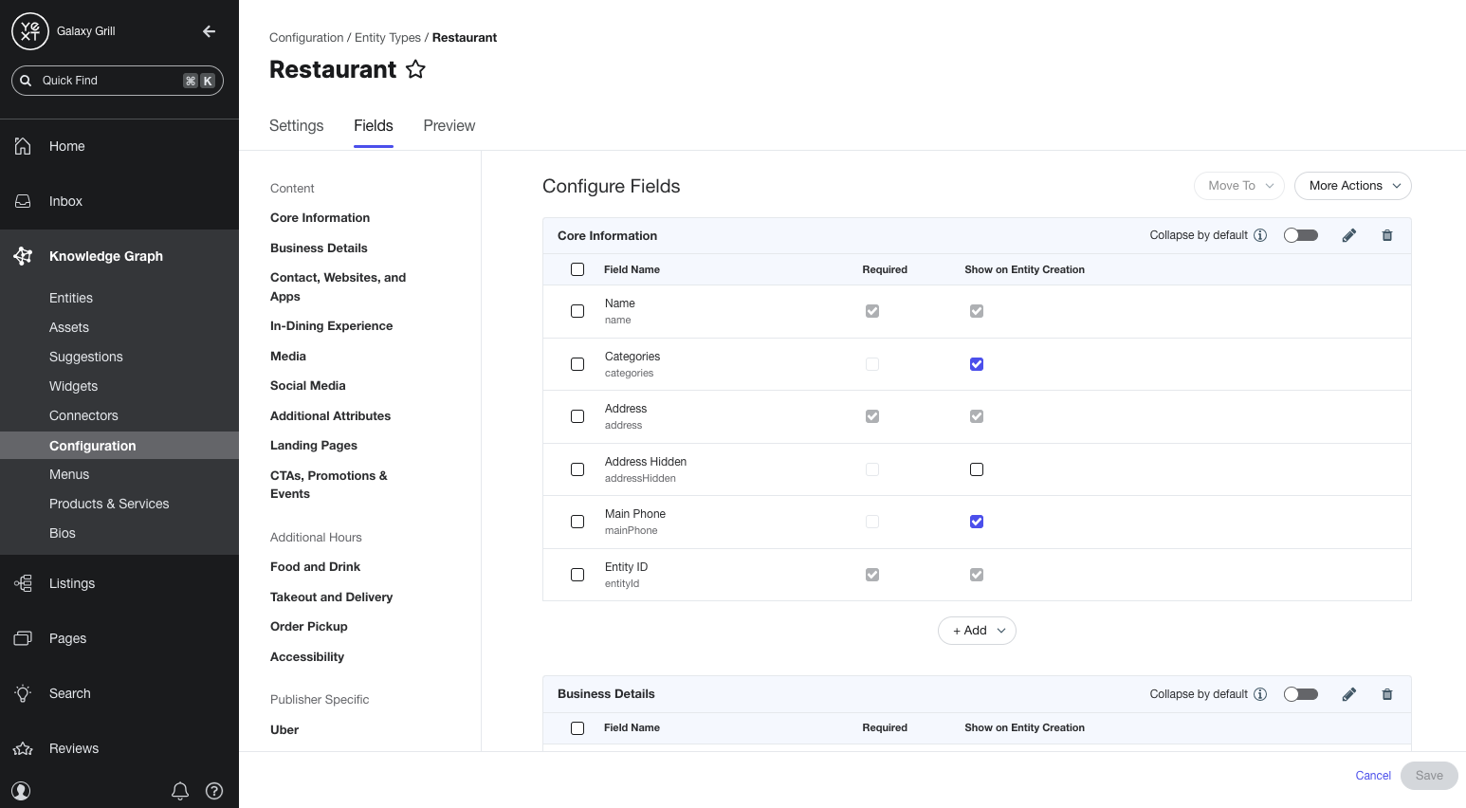This screenshot has height=808, width=1466.
Task: Jump to Food and Drink section
Action: (x=315, y=567)
